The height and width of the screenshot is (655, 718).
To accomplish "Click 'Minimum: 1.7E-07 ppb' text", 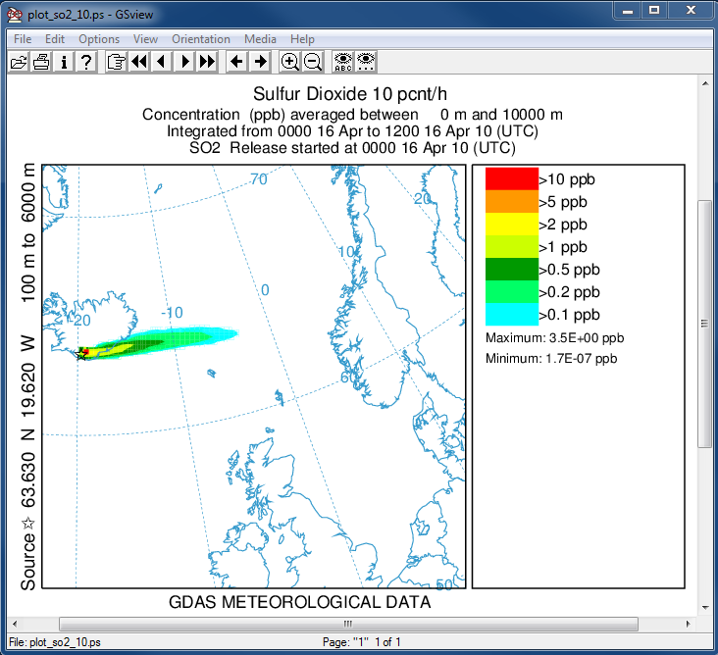I will (x=551, y=358).
